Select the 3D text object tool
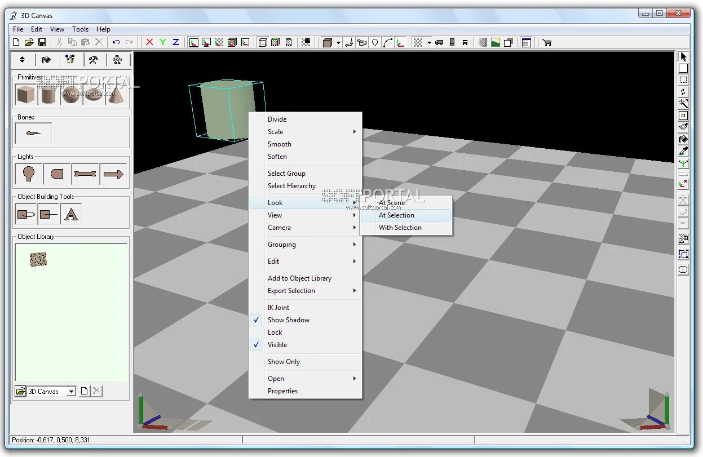The image size is (703, 457). tap(71, 214)
